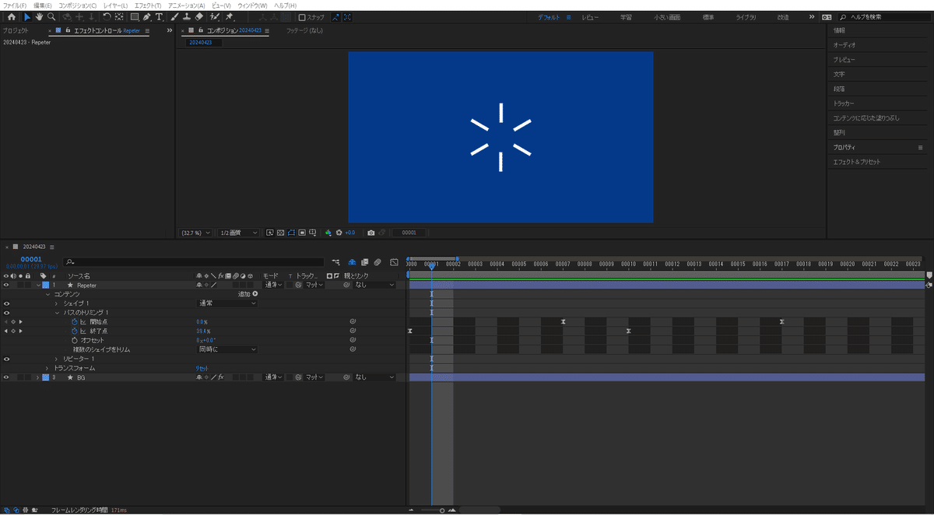The image size is (934, 515).
Task: Click keyframe on 開始点 row near frame 00007
Action: [x=563, y=321]
